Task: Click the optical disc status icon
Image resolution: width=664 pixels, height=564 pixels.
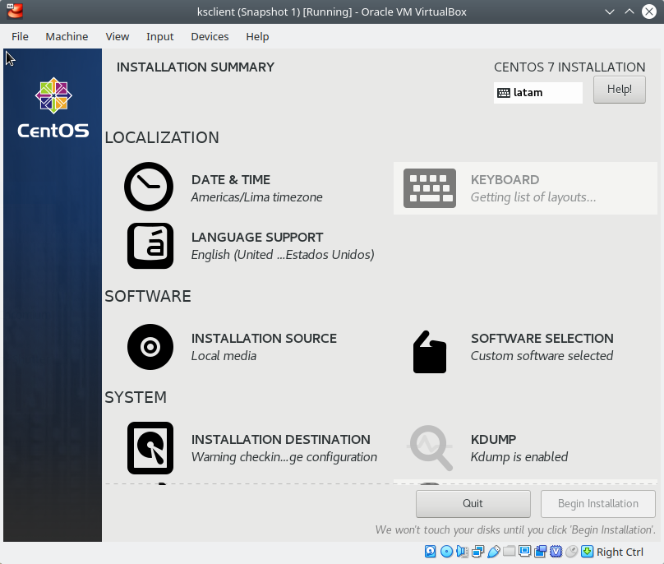Action: tap(447, 552)
